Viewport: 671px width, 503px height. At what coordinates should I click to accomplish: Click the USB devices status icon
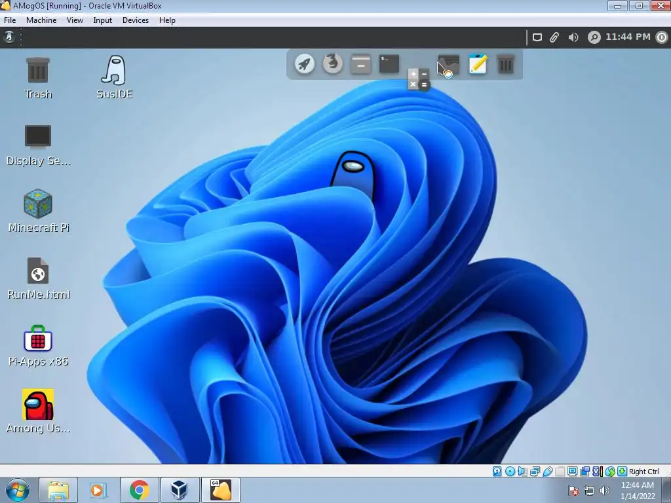tap(547, 472)
